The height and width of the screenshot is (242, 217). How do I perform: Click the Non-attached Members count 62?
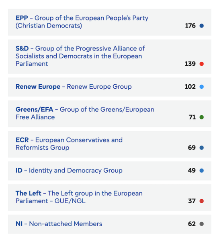(x=192, y=224)
